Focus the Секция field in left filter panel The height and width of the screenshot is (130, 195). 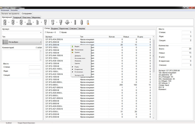(35, 75)
